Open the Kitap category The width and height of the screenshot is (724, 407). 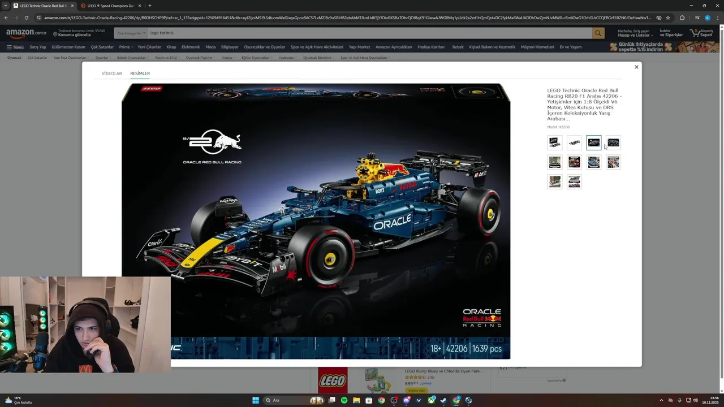(171, 47)
